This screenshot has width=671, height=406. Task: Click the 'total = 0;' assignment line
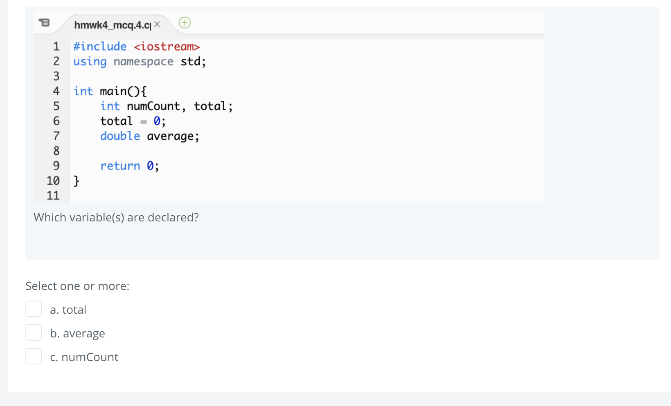click(132, 120)
